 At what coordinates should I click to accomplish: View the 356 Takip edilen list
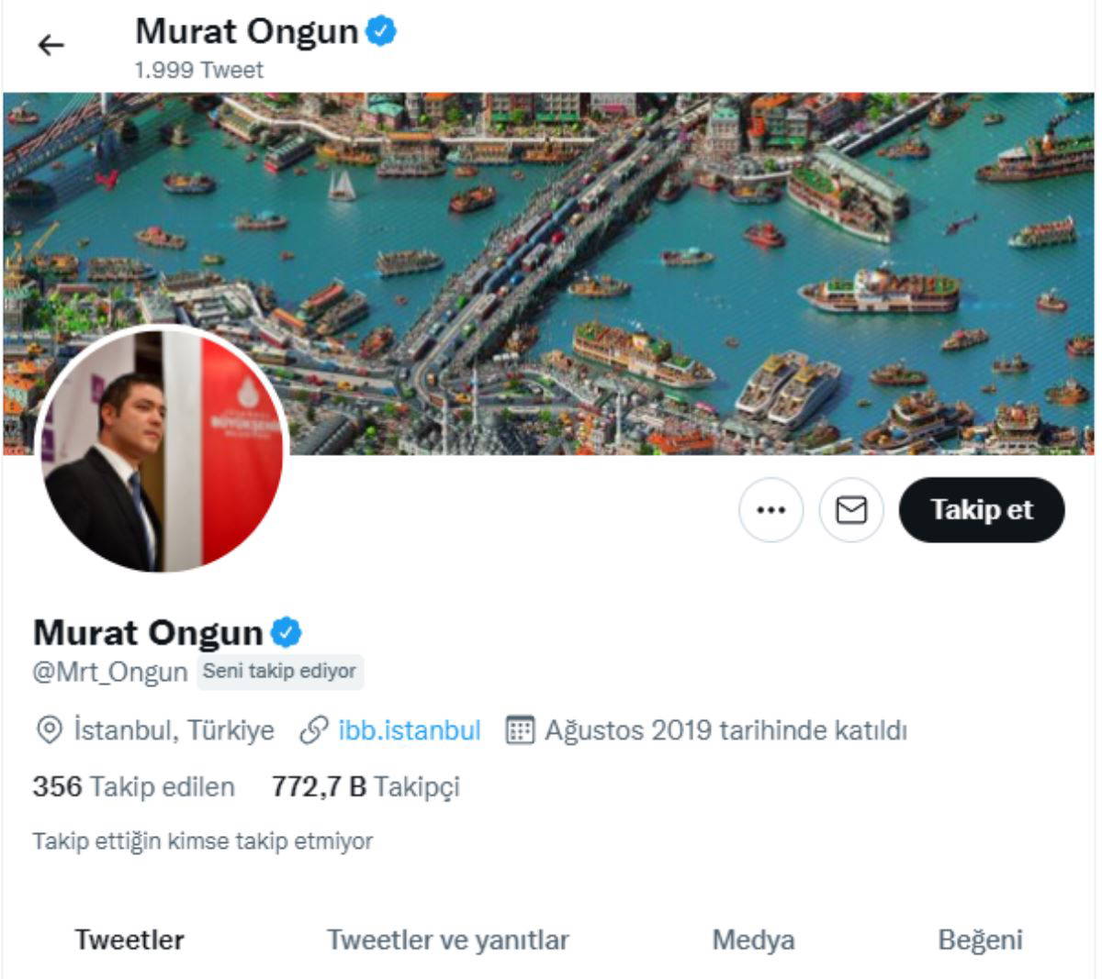pyautogui.click(x=134, y=786)
